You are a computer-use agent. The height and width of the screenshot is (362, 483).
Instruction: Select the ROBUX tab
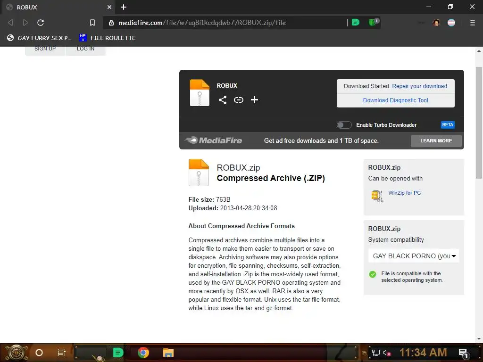58,7
